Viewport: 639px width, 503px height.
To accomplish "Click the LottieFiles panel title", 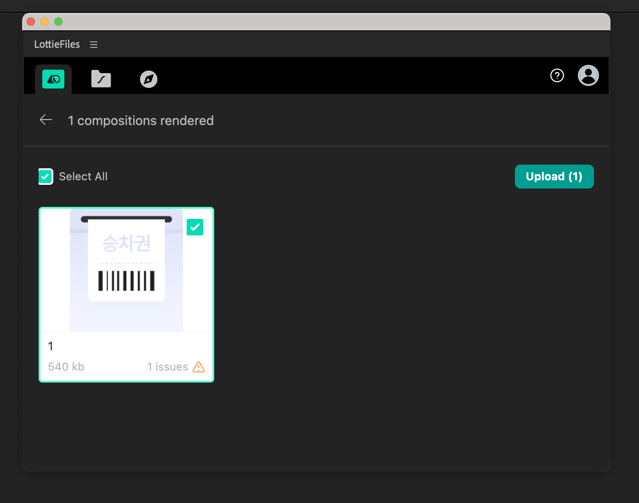I will coord(57,44).
